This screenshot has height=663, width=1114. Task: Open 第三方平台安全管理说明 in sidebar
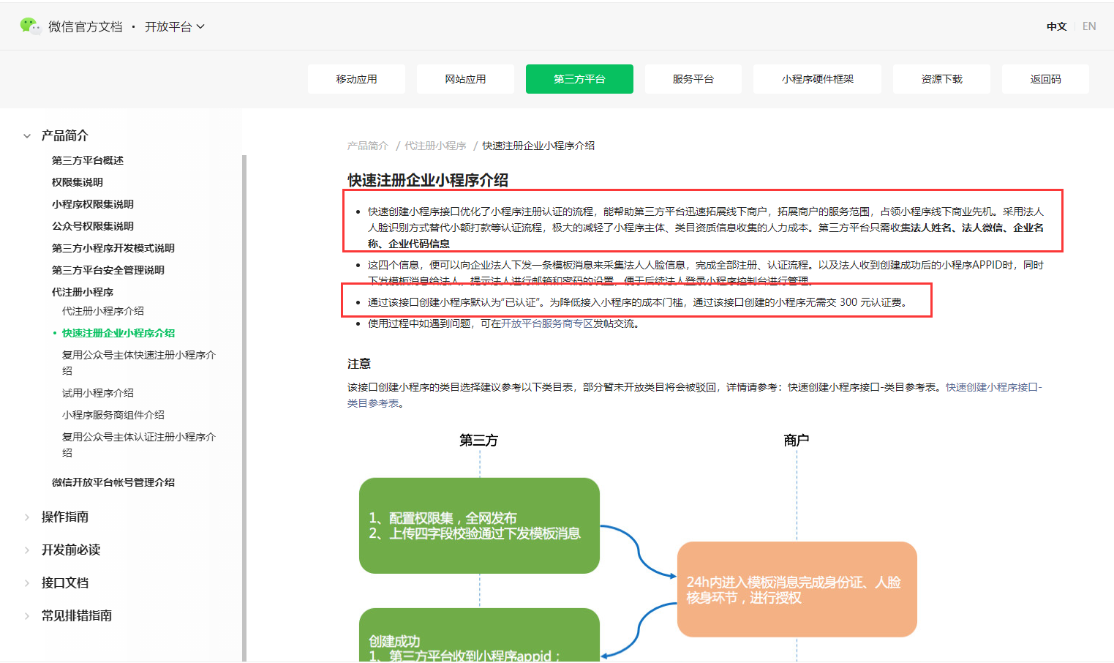(x=108, y=270)
